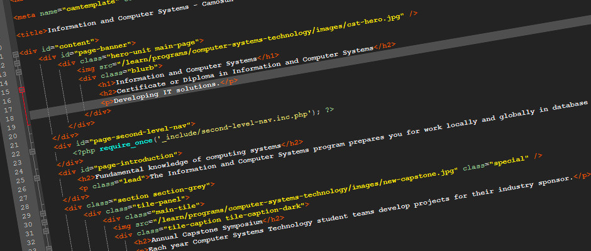591x251 pixels.
Task: Collapse the fold marker for the hero-unit div
Action: 18,72
